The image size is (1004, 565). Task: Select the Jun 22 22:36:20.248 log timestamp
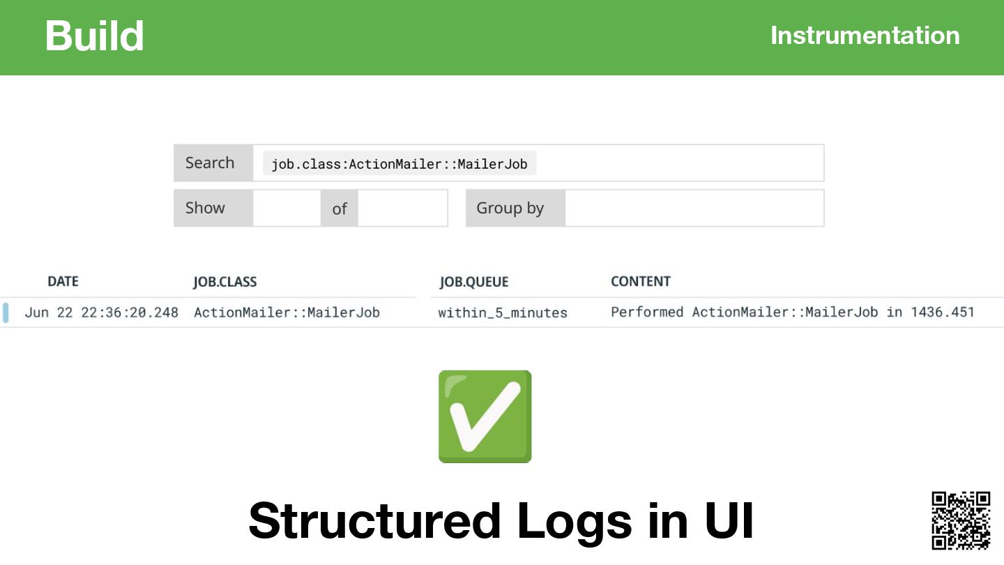click(x=102, y=312)
